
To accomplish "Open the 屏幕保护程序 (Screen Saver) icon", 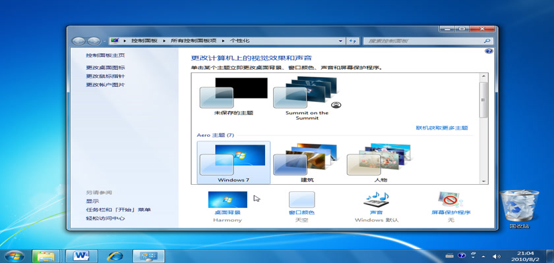I will click(451, 200).
